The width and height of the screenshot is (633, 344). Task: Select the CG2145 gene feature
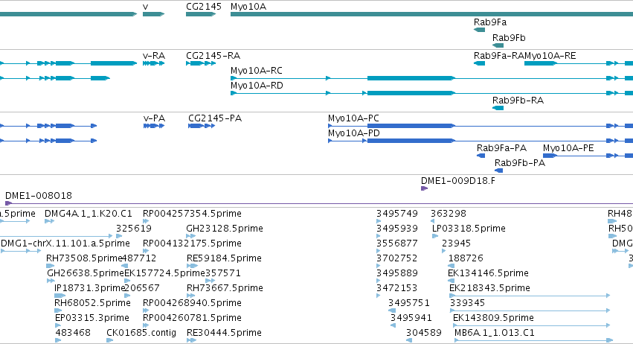tap(201, 14)
